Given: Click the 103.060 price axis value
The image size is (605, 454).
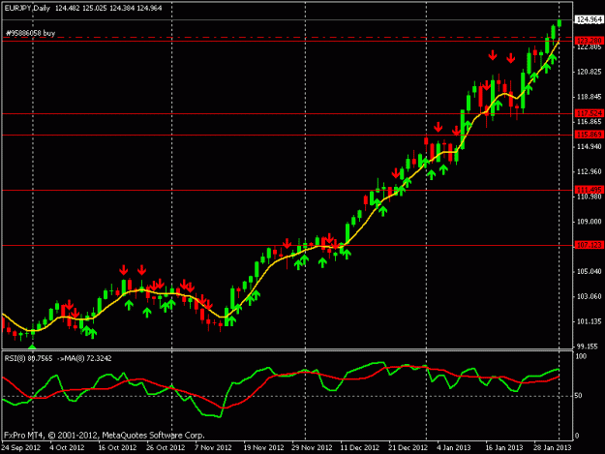Looking at the screenshot, I should (x=589, y=296).
